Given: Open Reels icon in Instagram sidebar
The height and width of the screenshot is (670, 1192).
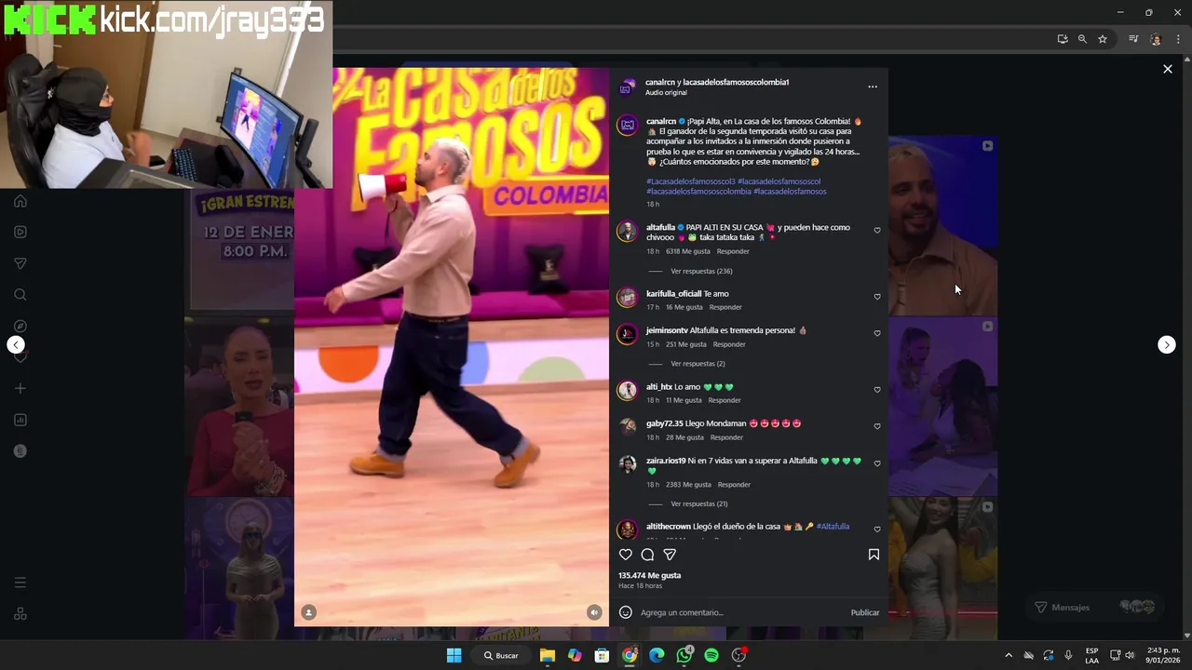Looking at the screenshot, I should pyautogui.click(x=20, y=232).
